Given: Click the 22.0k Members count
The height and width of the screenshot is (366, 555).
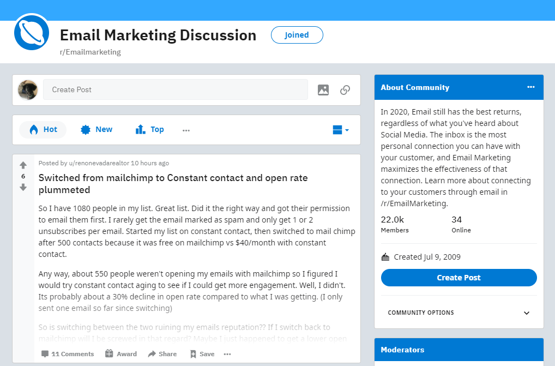Looking at the screenshot, I should pos(395,224).
